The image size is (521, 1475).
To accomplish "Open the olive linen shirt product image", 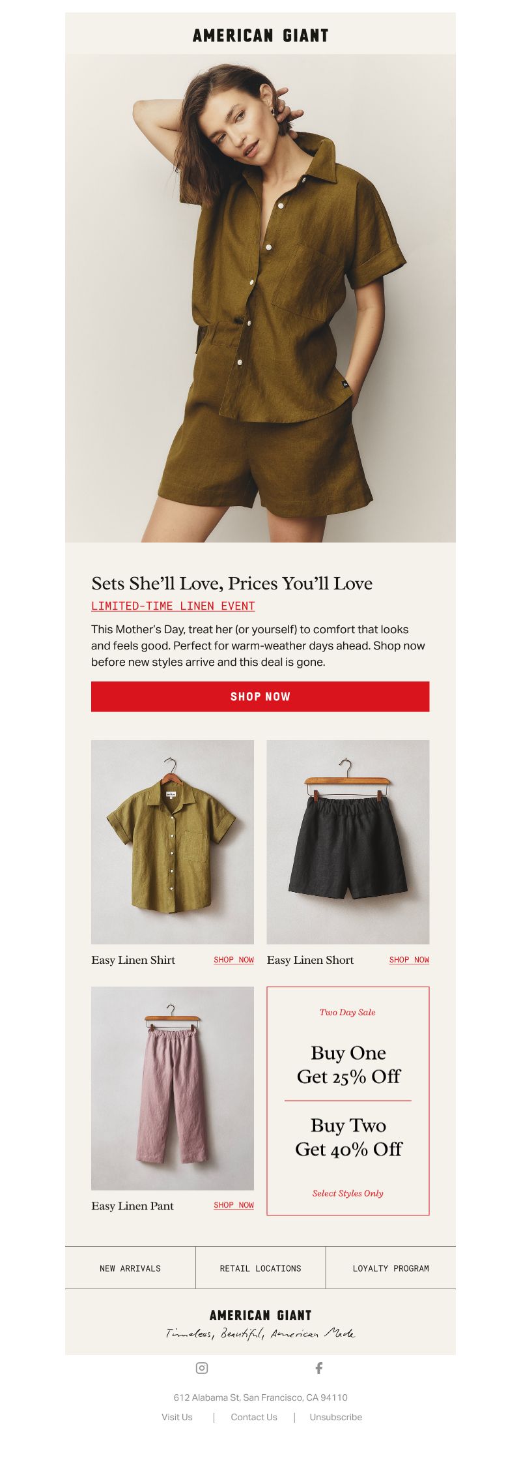I will click(173, 842).
